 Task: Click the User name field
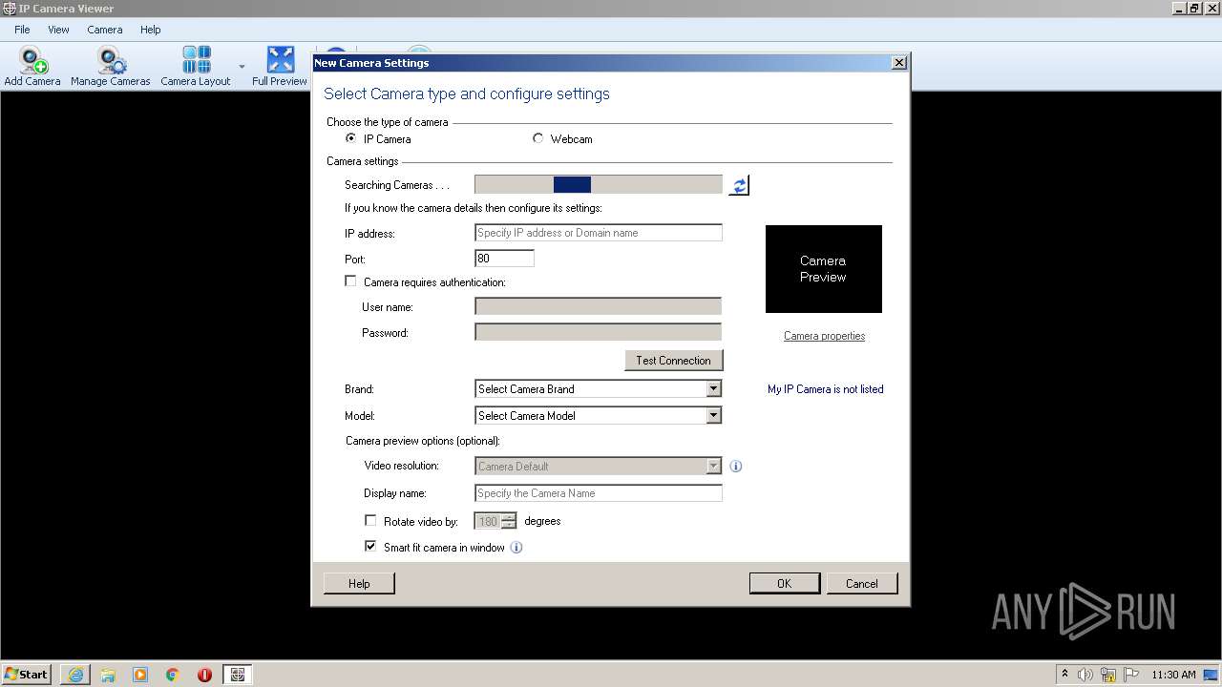(599, 306)
